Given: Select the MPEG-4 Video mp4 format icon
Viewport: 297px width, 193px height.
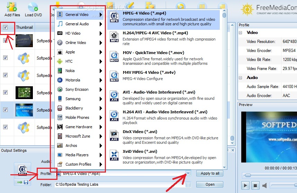Looking at the screenshot, I should 115,17.
